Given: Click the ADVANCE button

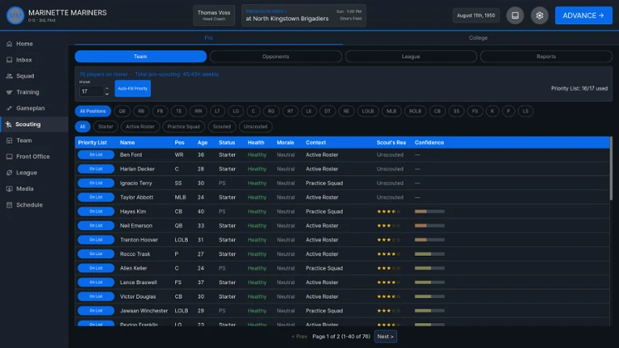Looking at the screenshot, I should coord(583,15).
